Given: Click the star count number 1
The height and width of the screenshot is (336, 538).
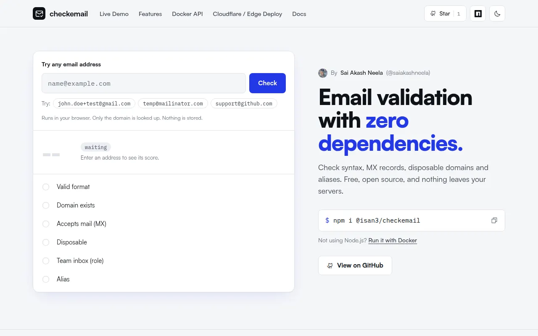Looking at the screenshot, I should tap(459, 14).
